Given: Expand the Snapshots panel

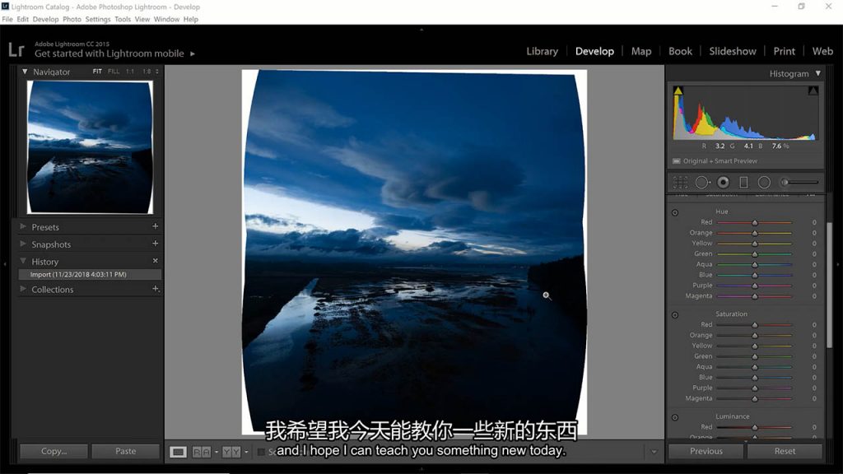Looking at the screenshot, I should tap(23, 244).
